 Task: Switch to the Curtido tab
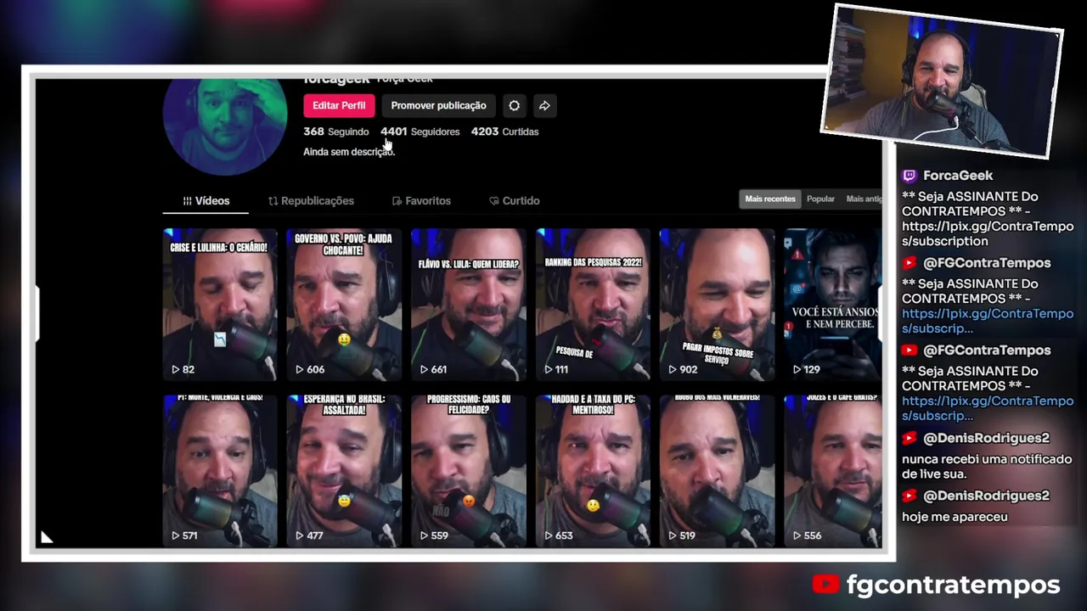(515, 201)
